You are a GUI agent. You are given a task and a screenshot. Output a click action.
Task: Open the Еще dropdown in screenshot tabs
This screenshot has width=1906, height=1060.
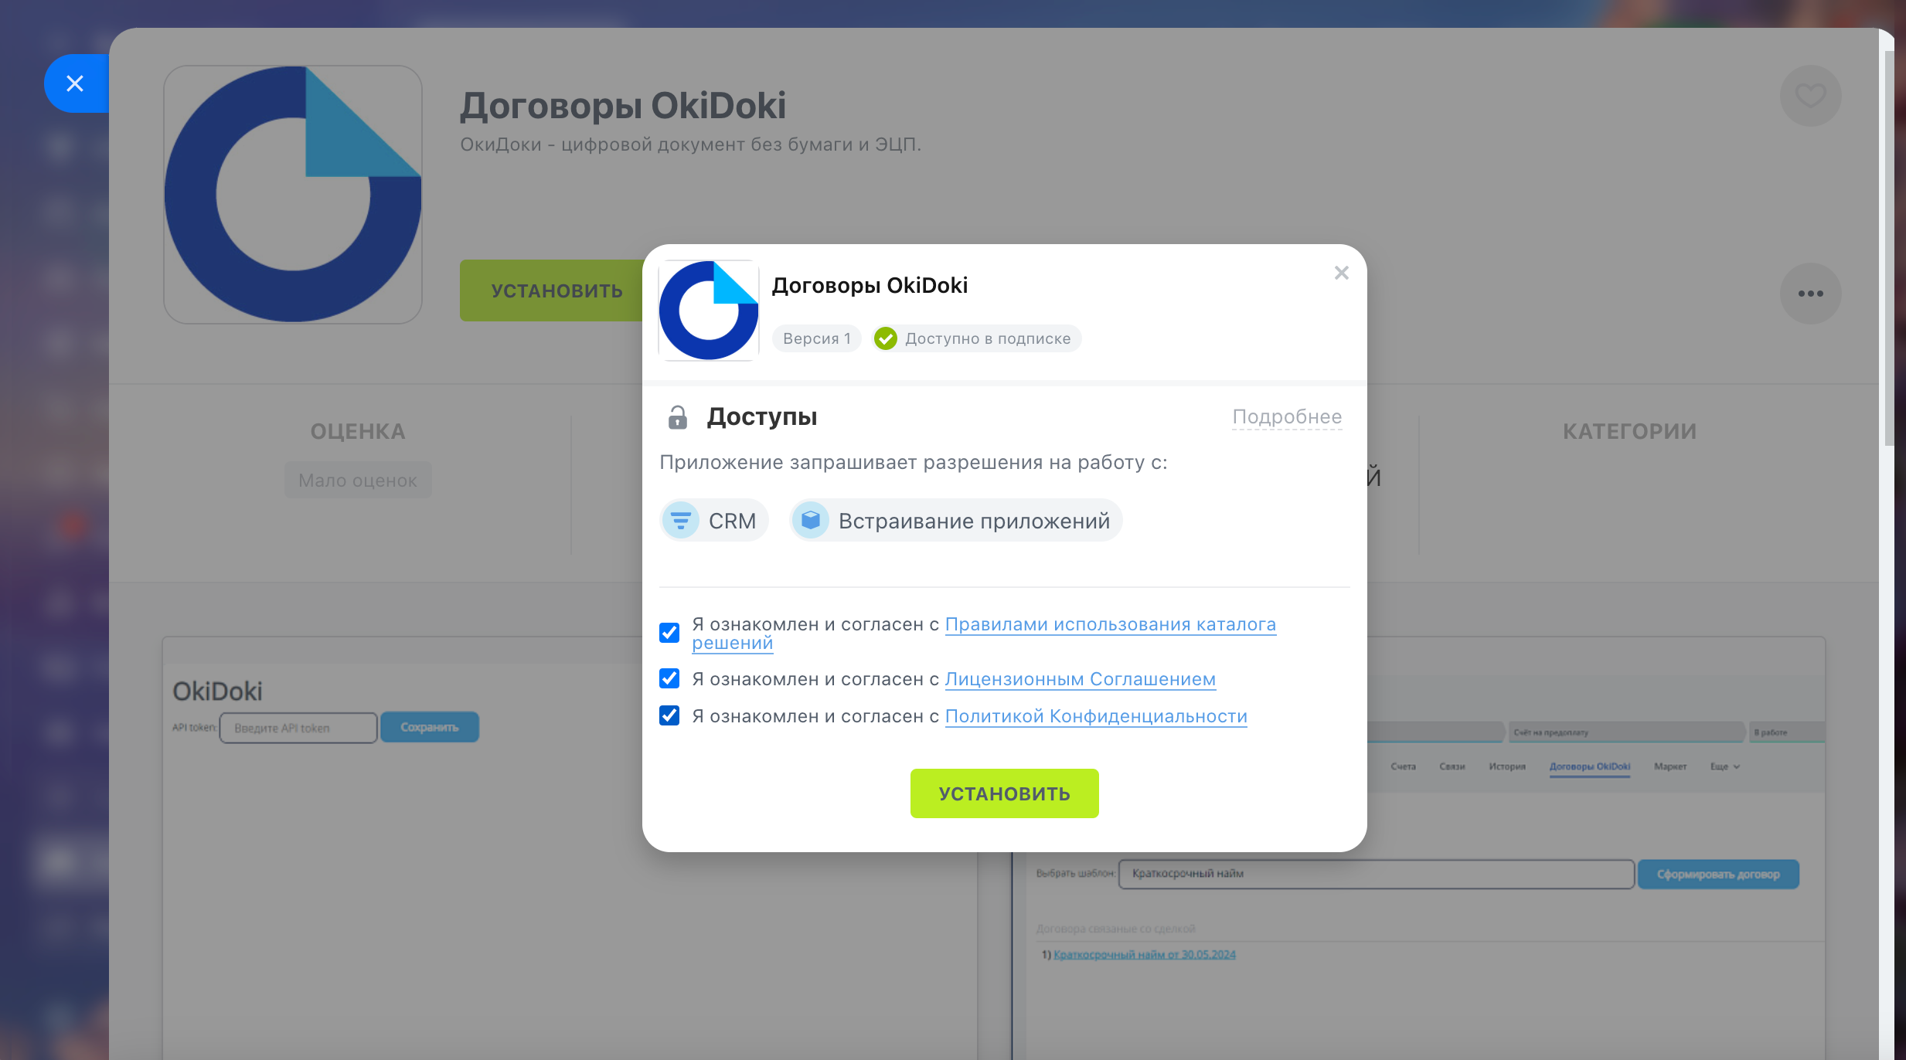point(1724,766)
